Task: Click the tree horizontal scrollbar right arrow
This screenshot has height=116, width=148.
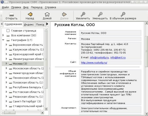Action: (x=42, y=112)
